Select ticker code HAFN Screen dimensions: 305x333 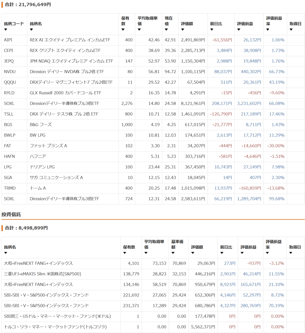click(x=9, y=156)
